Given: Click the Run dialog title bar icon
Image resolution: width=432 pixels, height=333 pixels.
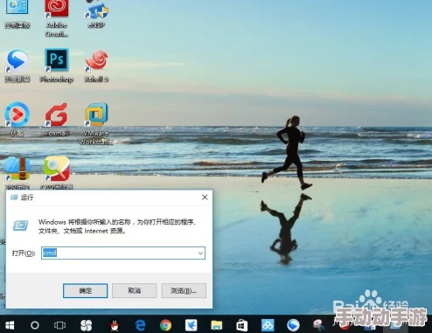Looking at the screenshot, I should tap(14, 198).
